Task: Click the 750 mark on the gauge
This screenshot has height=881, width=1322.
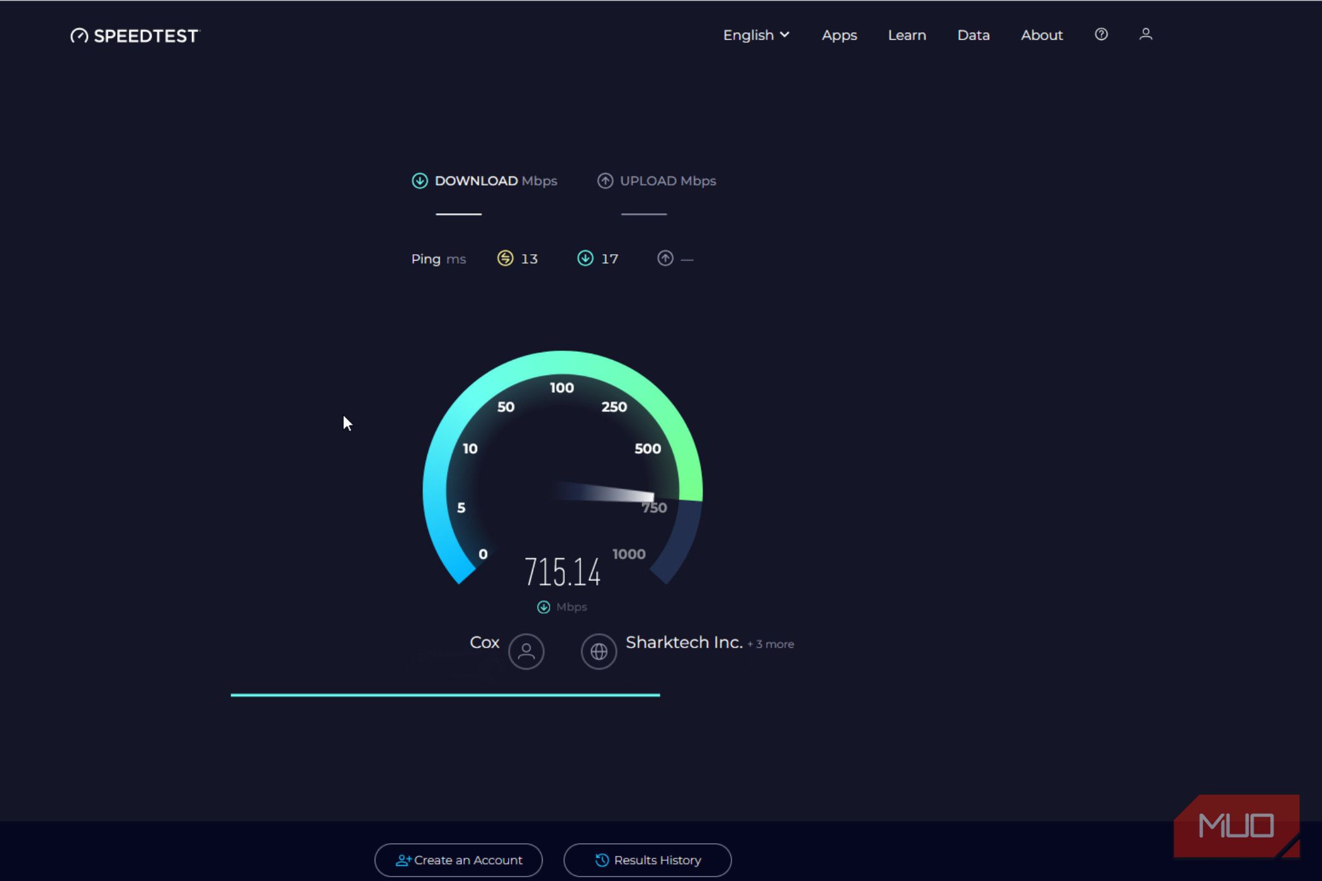Action: click(x=654, y=508)
